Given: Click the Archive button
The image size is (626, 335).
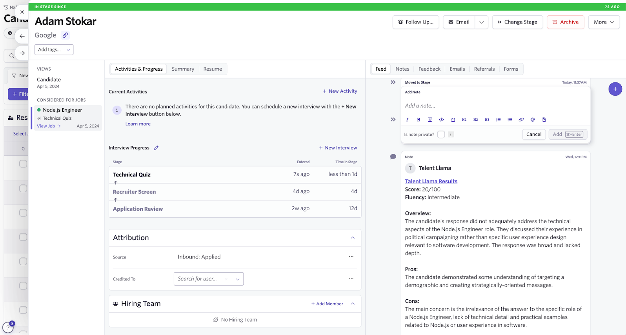Looking at the screenshot, I should pyautogui.click(x=565, y=22).
